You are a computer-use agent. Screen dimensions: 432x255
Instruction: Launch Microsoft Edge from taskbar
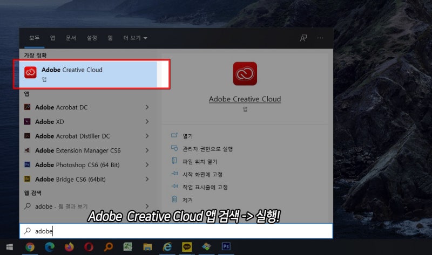(50, 247)
